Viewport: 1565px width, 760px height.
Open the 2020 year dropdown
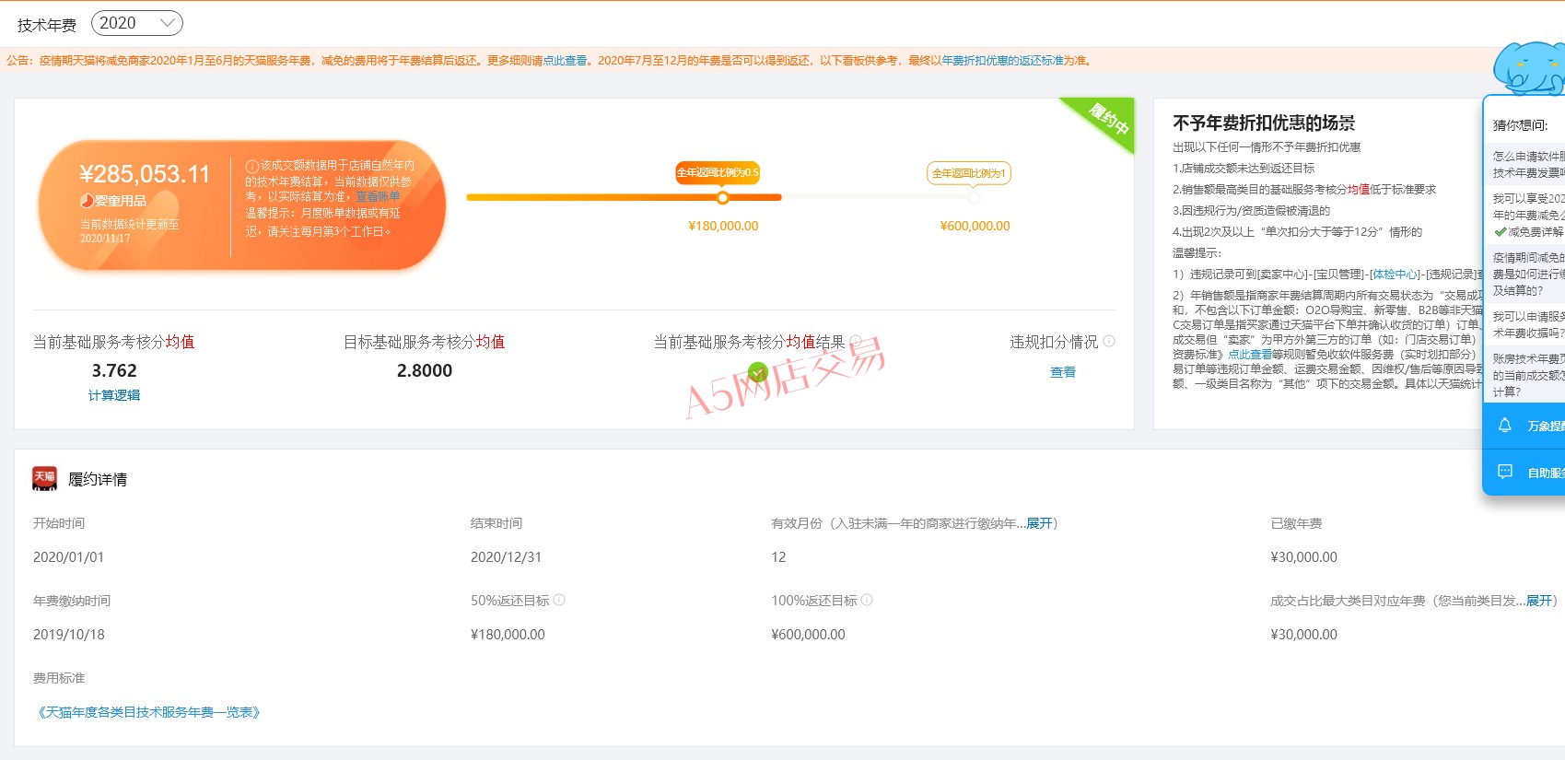(x=136, y=23)
